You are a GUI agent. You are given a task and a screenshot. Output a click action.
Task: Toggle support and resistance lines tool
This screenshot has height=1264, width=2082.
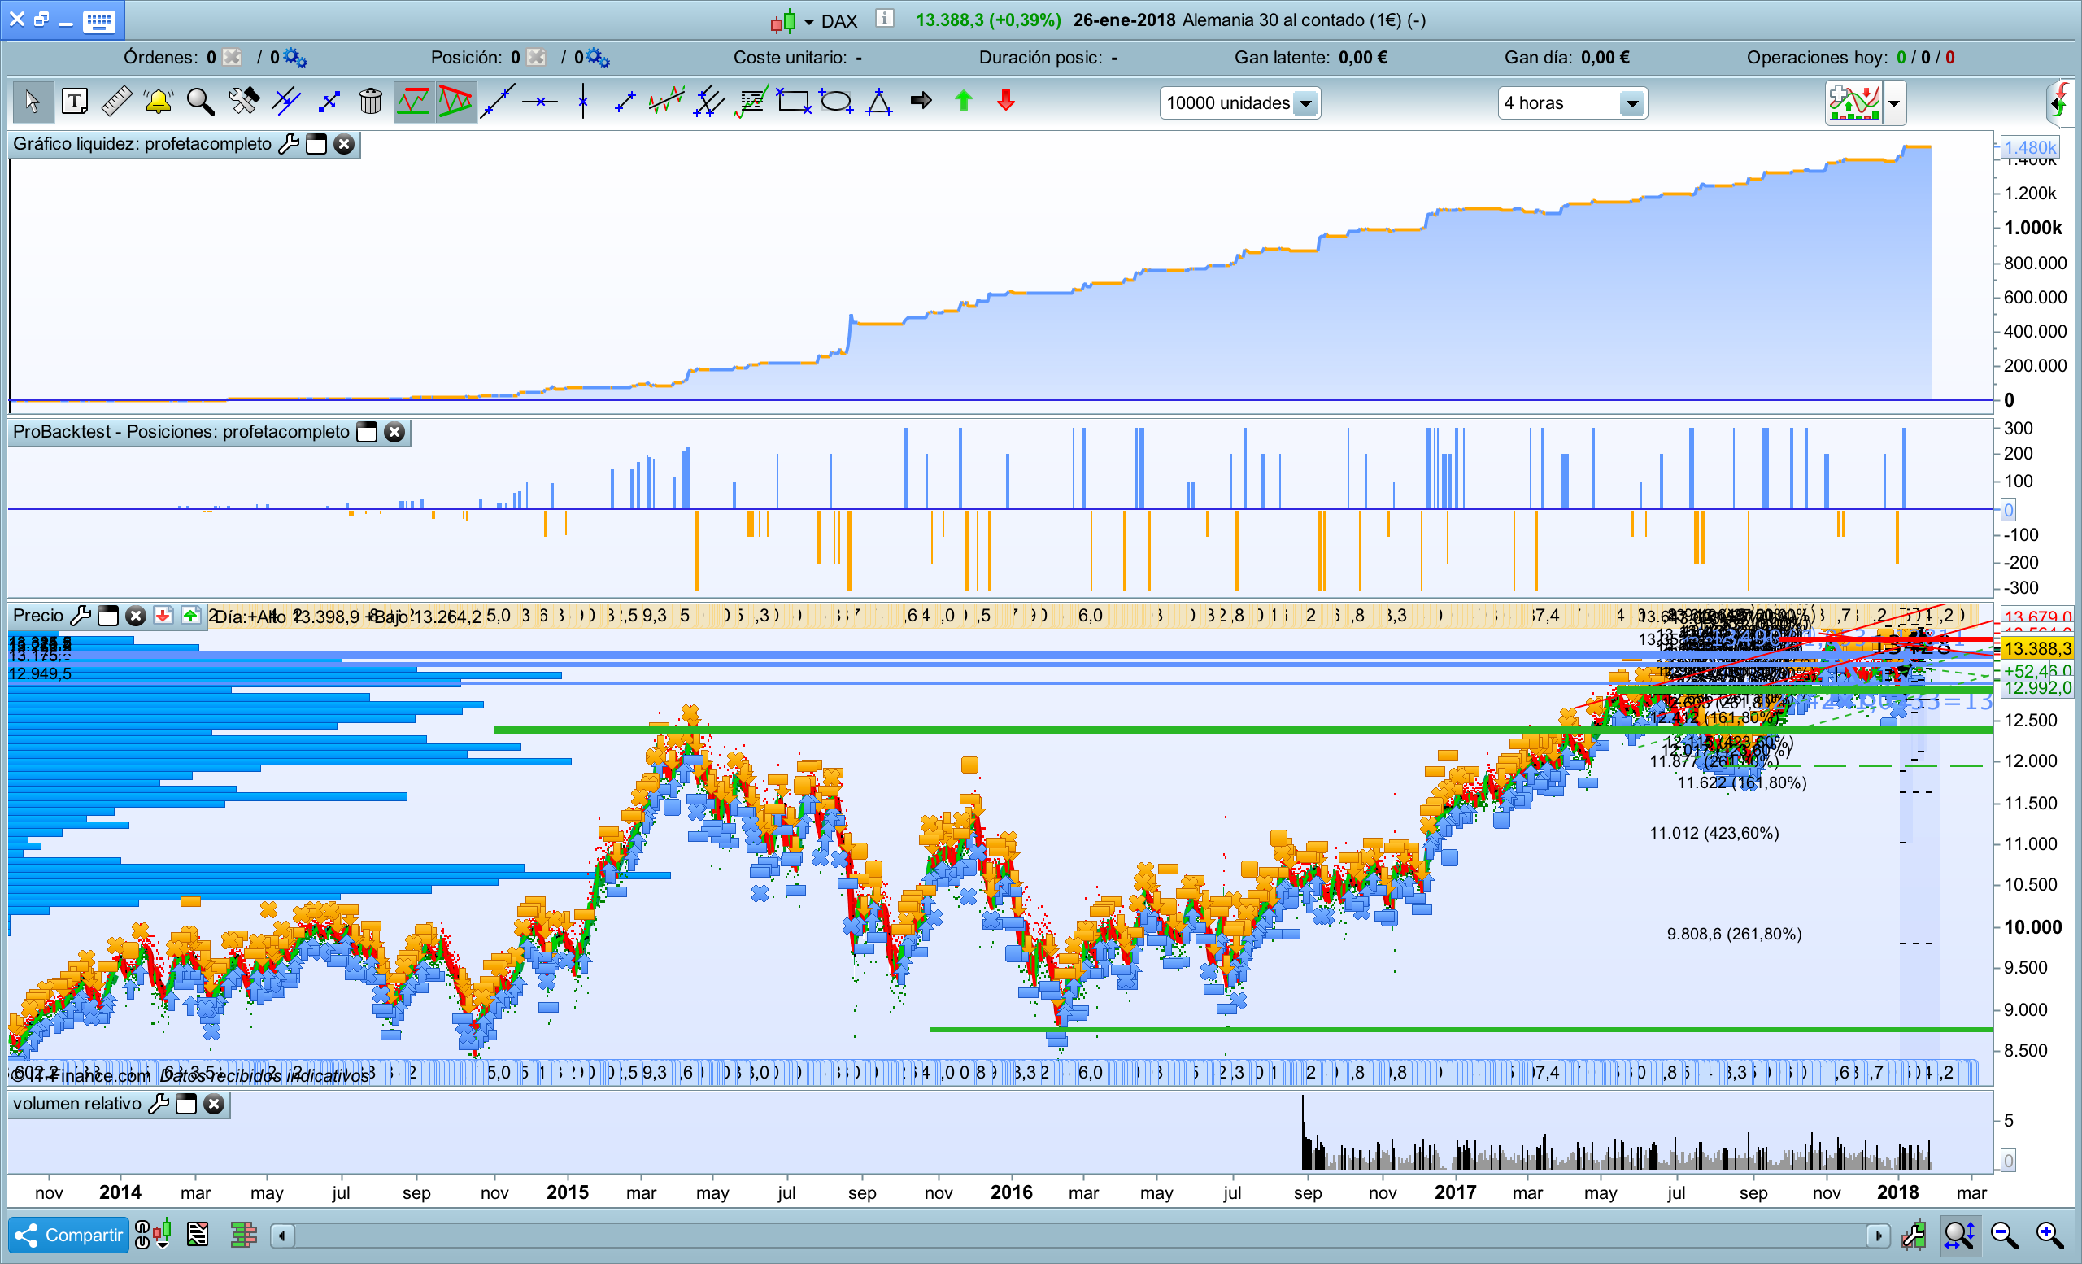(x=413, y=102)
